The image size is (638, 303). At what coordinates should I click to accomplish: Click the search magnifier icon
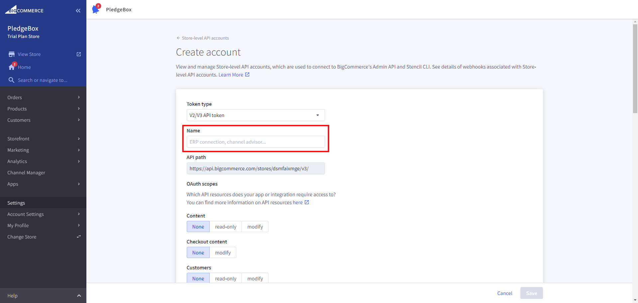tap(11, 80)
